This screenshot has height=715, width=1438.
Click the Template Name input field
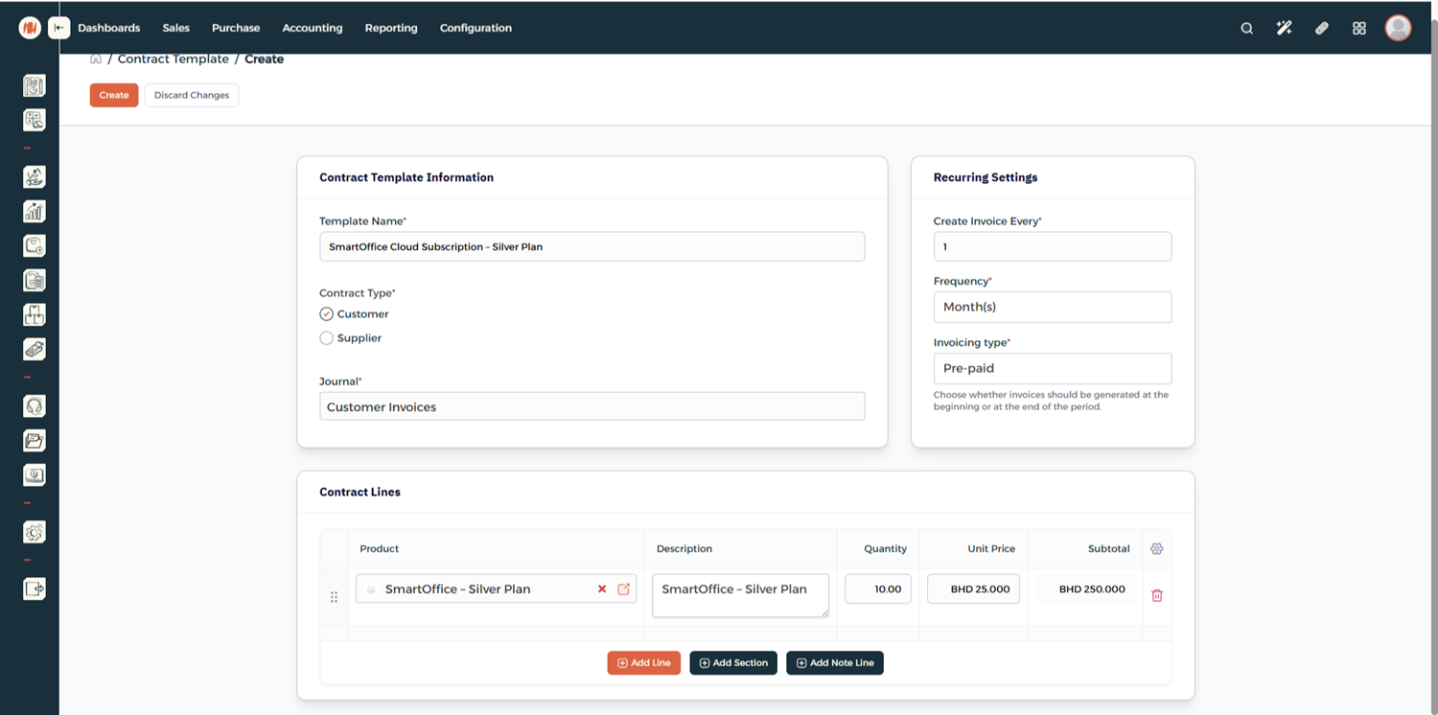(591, 247)
